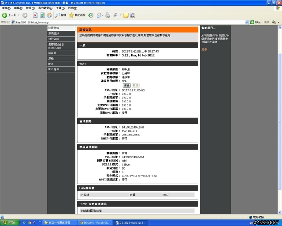Open the Edit icon dropdown arrow
This screenshot has height=226, width=282.
coord(121,15)
